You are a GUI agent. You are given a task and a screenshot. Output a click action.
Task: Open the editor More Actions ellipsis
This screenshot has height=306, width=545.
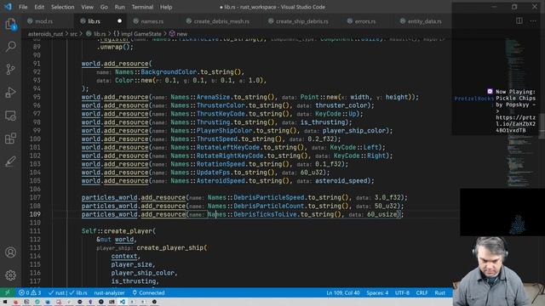[x=533, y=20]
